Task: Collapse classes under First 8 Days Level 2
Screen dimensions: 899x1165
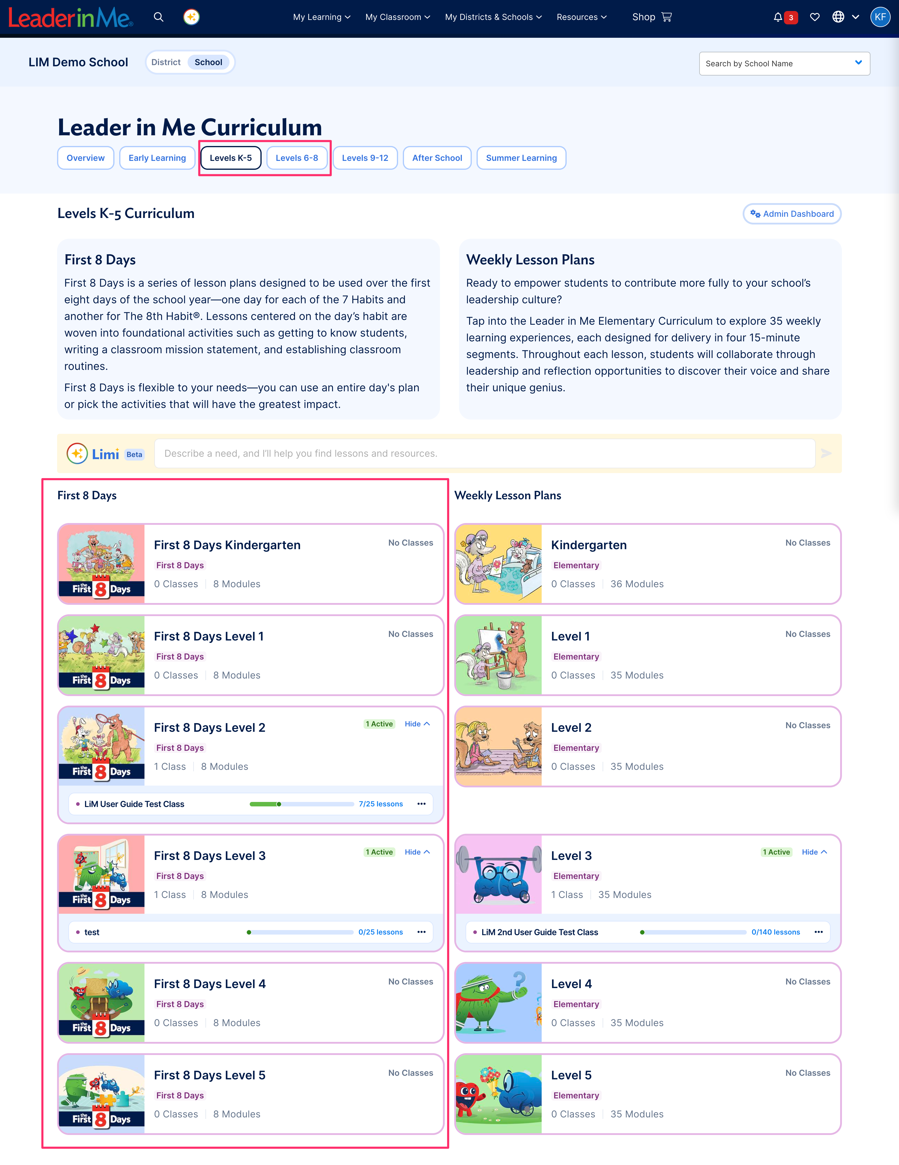Action: [417, 724]
